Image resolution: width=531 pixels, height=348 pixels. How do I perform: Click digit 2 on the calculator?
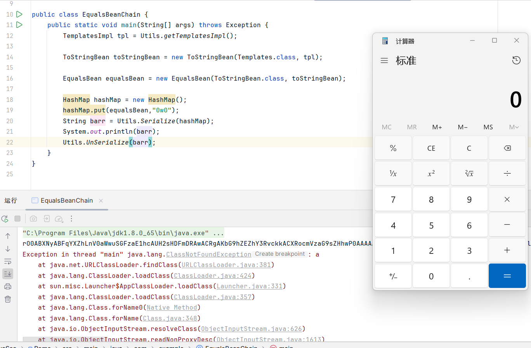431,250
